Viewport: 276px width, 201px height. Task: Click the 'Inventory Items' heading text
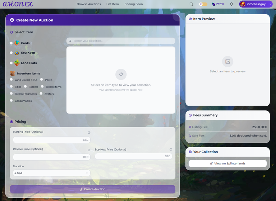[x=28, y=73]
